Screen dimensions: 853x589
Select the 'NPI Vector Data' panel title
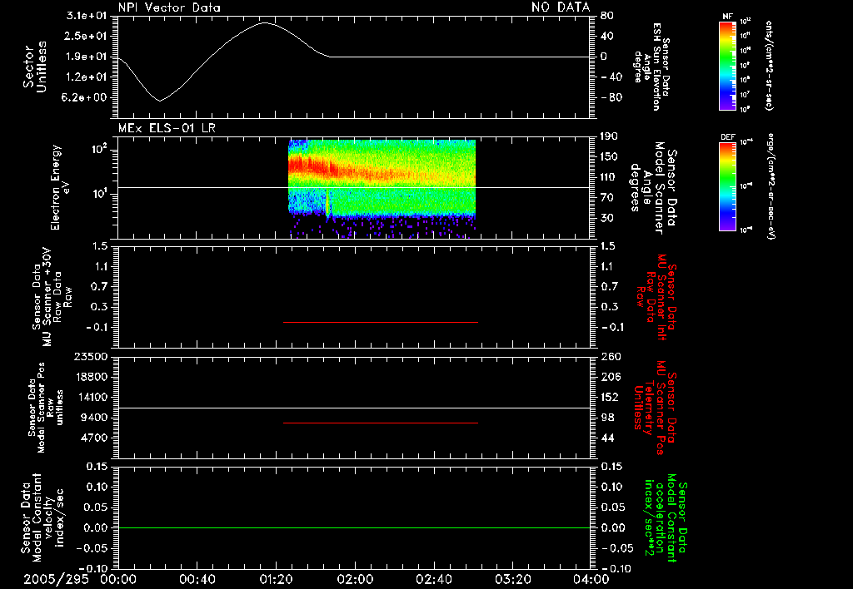coord(169,7)
